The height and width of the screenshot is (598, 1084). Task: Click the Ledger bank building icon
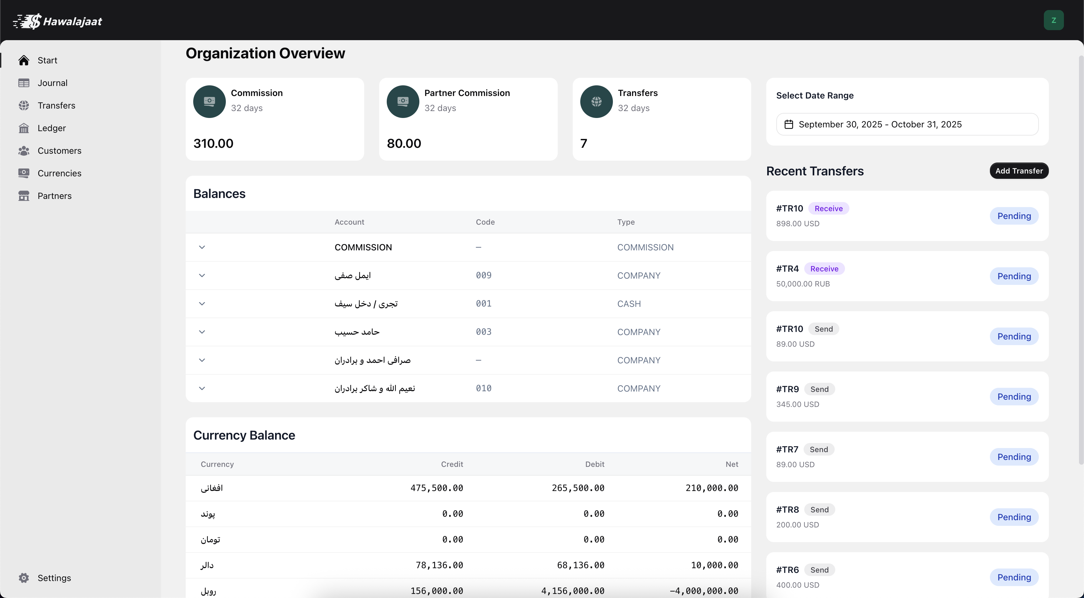(24, 128)
